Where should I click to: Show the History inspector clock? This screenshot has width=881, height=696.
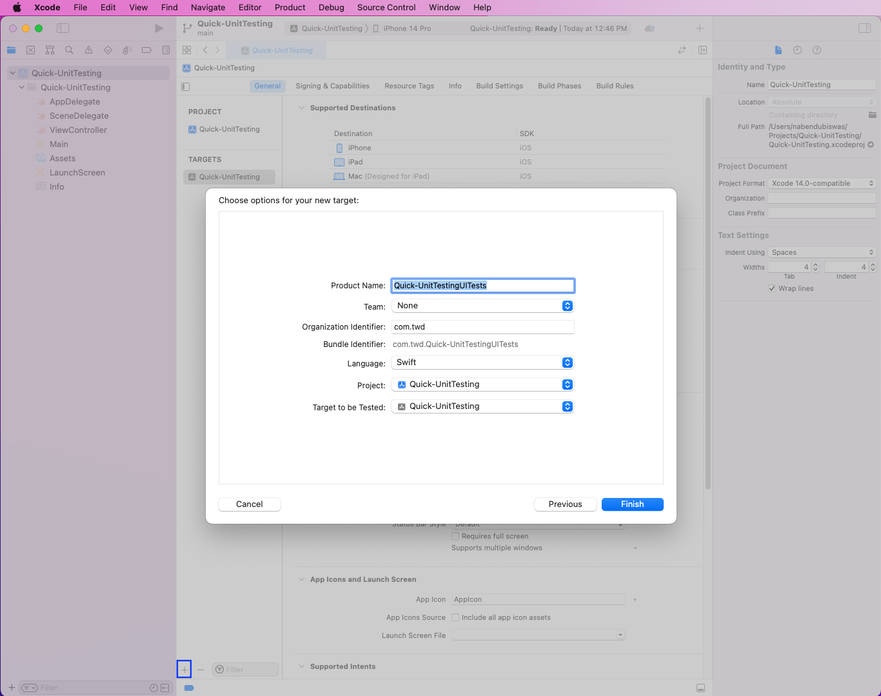[797, 50]
